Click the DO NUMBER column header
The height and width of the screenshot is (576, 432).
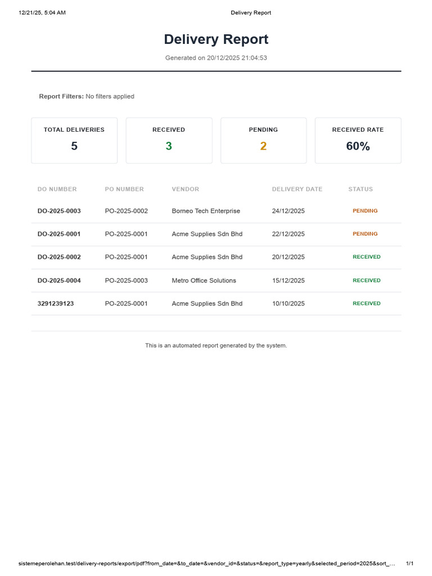(57, 189)
